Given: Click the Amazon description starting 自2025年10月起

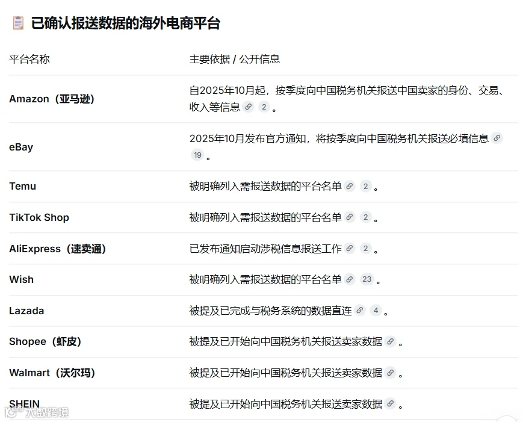Looking at the screenshot, I should [x=346, y=99].
